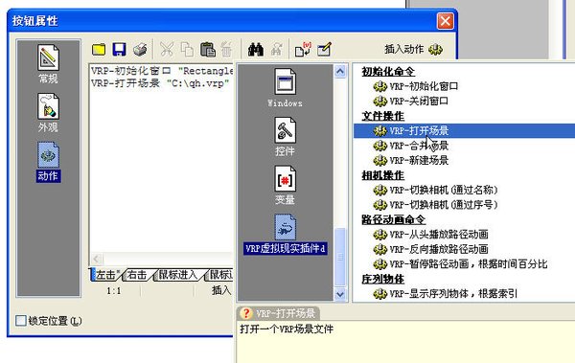575x363 pixels.
Task: Click the yellow new script toolbar icon
Action: (x=99, y=50)
